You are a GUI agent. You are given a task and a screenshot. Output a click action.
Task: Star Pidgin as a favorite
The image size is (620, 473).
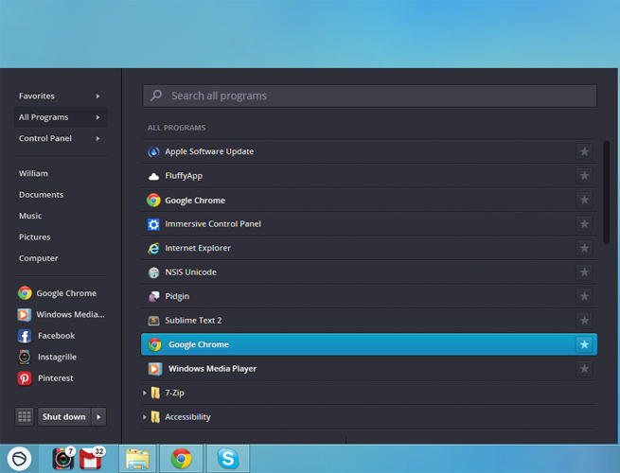point(584,296)
